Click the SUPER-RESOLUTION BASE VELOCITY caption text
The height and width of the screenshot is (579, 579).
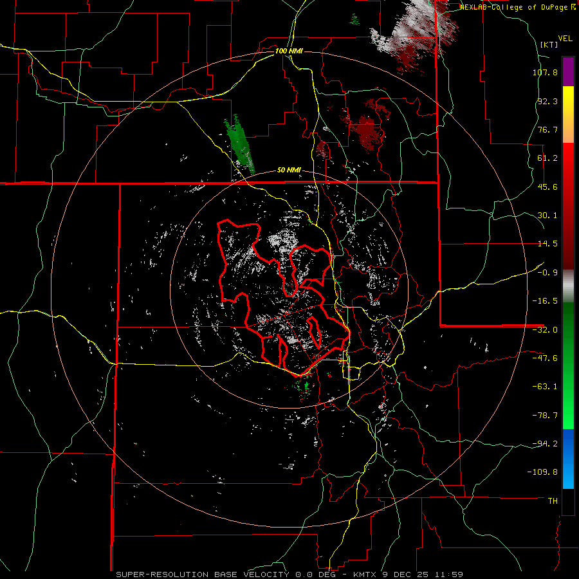click(x=203, y=574)
